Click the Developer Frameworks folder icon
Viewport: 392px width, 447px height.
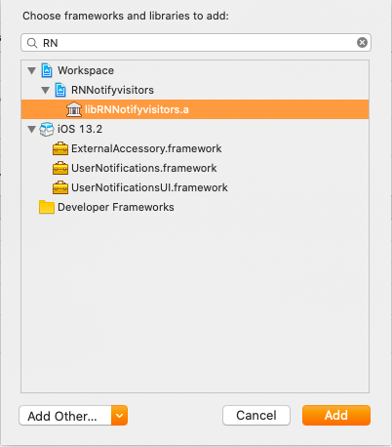click(x=47, y=207)
